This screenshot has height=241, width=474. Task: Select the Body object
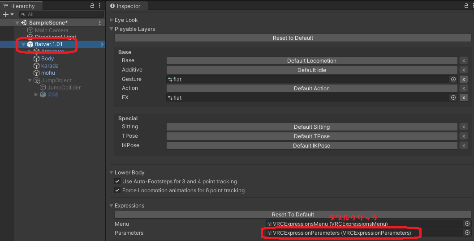(x=47, y=59)
